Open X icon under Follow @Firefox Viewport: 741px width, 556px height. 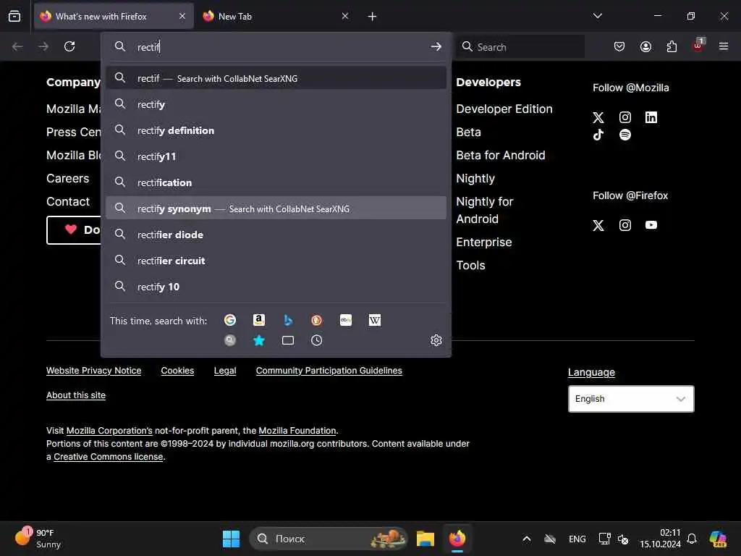598,225
